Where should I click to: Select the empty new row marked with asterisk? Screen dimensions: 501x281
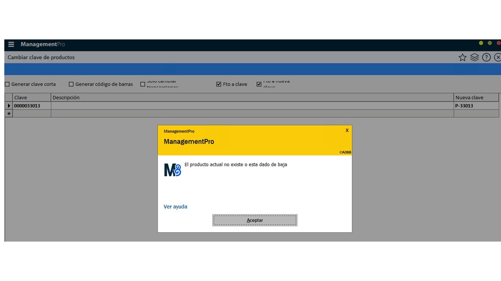click(9, 114)
